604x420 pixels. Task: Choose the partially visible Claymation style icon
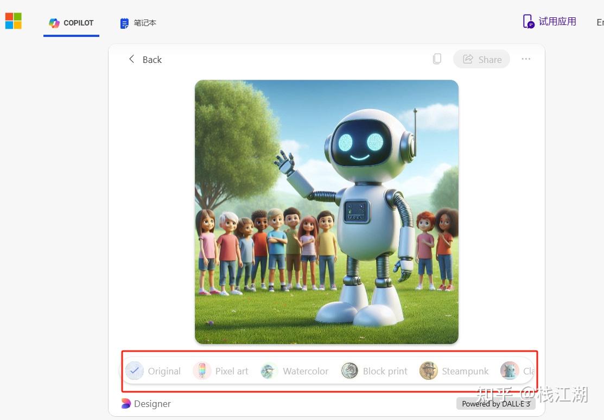(x=510, y=371)
